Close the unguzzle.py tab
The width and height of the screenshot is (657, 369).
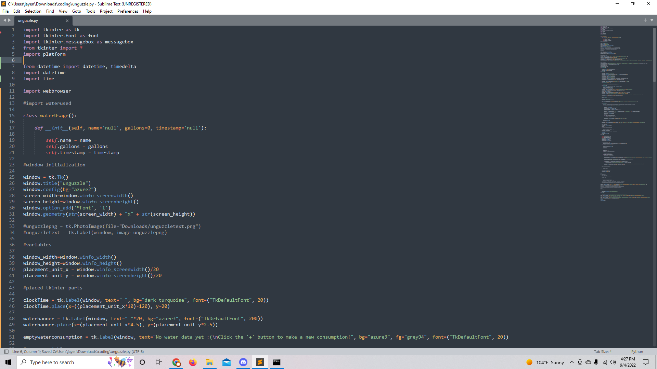tap(67, 20)
